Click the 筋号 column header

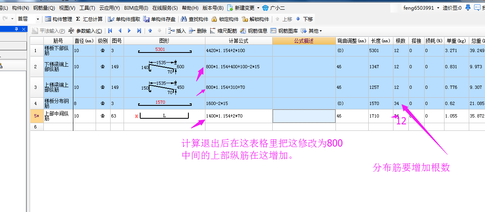point(58,41)
